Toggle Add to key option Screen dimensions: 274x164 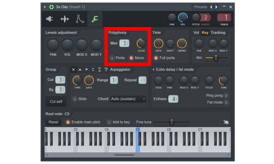pos(109,122)
